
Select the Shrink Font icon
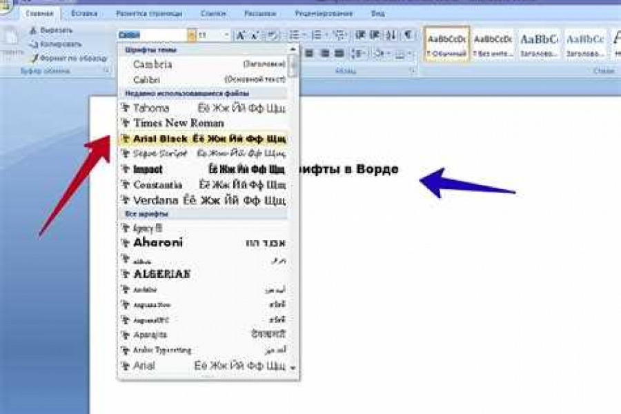(x=254, y=32)
